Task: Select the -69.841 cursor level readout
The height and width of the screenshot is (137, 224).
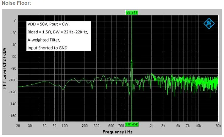Action: [132, 13]
